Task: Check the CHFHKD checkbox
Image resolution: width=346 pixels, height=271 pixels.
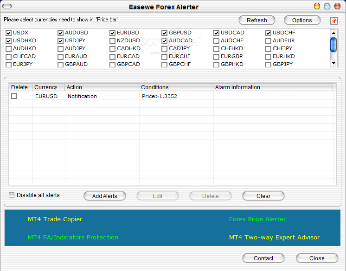Action: pos(216,49)
